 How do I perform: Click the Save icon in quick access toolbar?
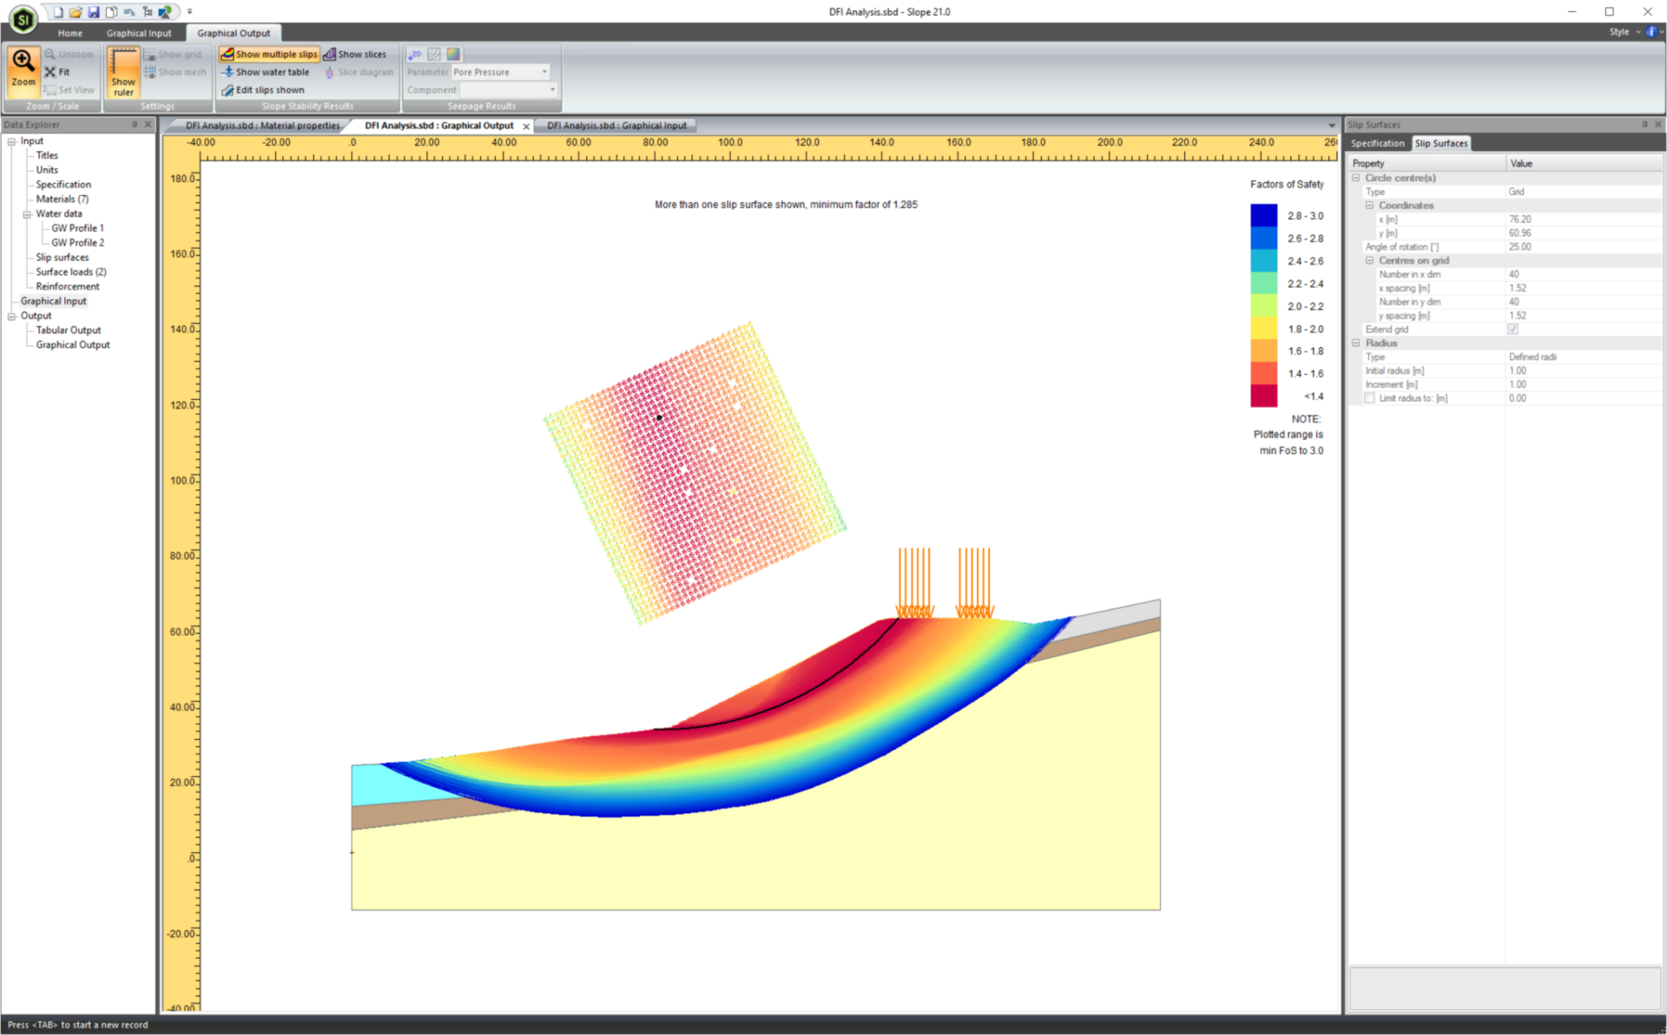tap(93, 11)
